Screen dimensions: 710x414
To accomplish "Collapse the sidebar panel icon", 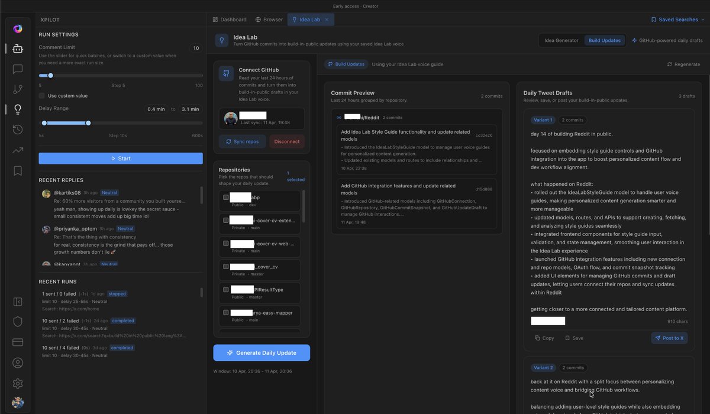I will (18, 302).
